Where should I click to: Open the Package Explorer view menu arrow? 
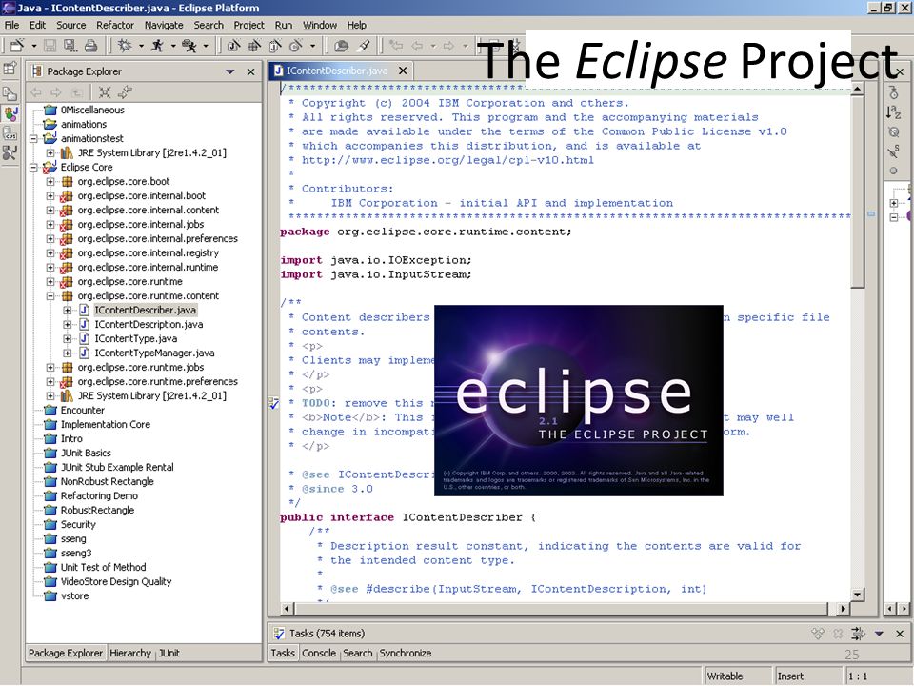[x=230, y=71]
